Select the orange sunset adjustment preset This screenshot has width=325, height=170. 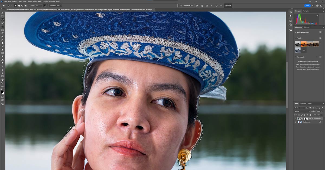pos(304,43)
